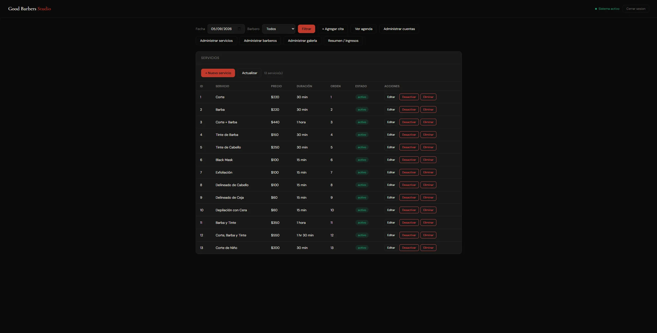Deactivate the Barba y Tinte service
657x333 pixels.
[x=409, y=223]
